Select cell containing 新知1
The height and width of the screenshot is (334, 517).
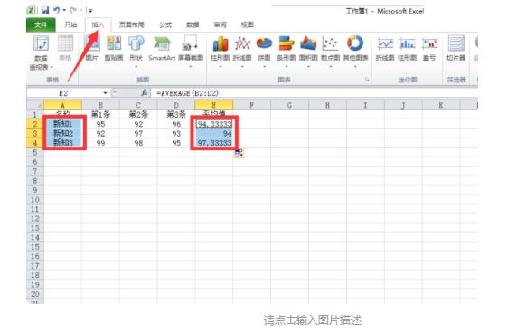pyautogui.click(x=62, y=124)
